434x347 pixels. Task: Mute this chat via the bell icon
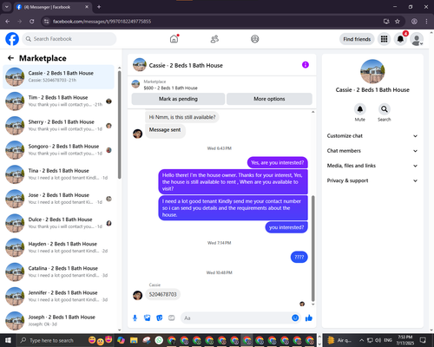click(x=360, y=109)
